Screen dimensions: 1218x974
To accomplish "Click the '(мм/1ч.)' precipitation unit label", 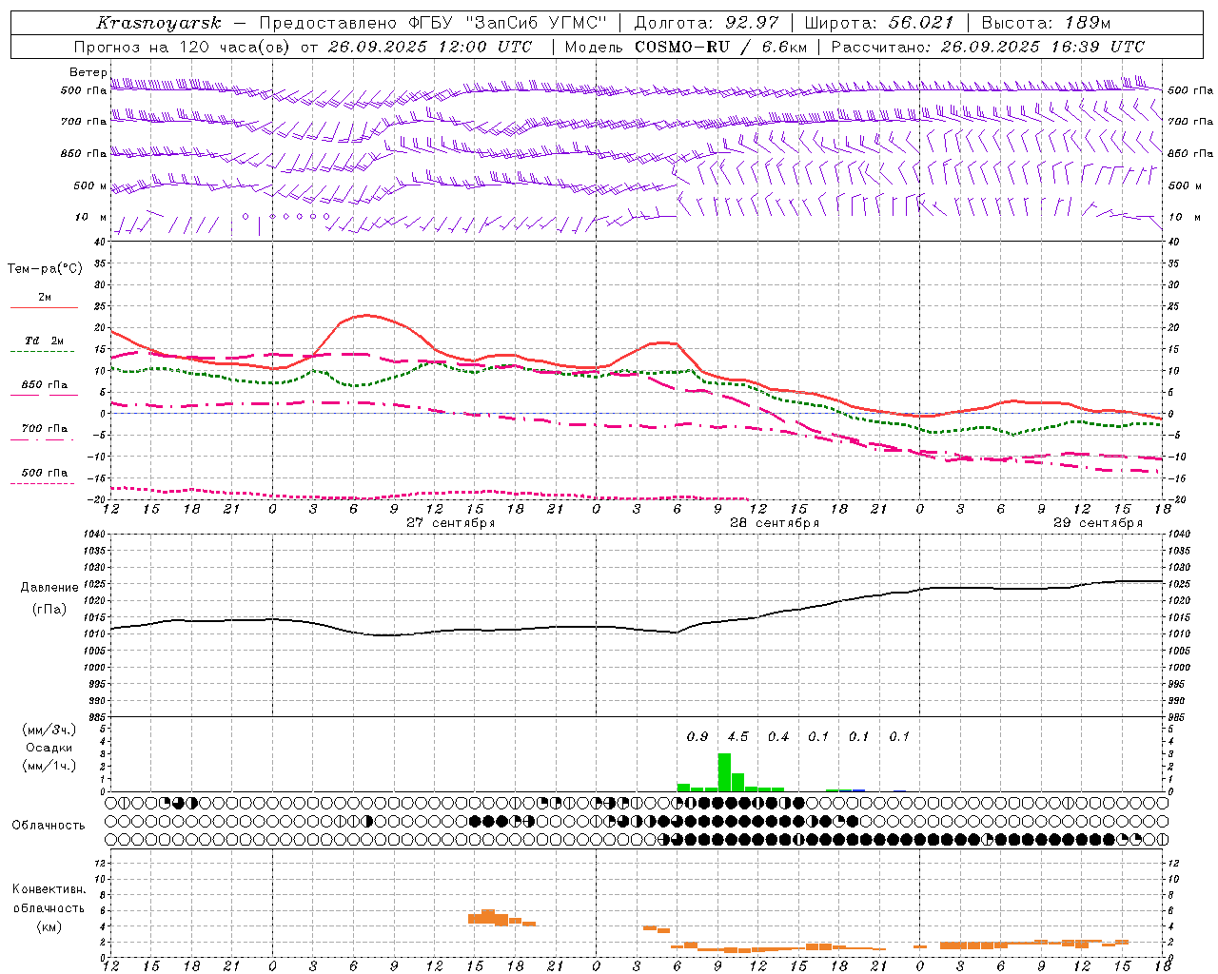I will click(x=48, y=766).
